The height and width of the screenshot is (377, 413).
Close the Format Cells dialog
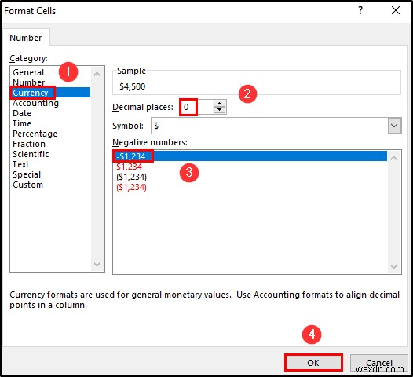(396, 10)
